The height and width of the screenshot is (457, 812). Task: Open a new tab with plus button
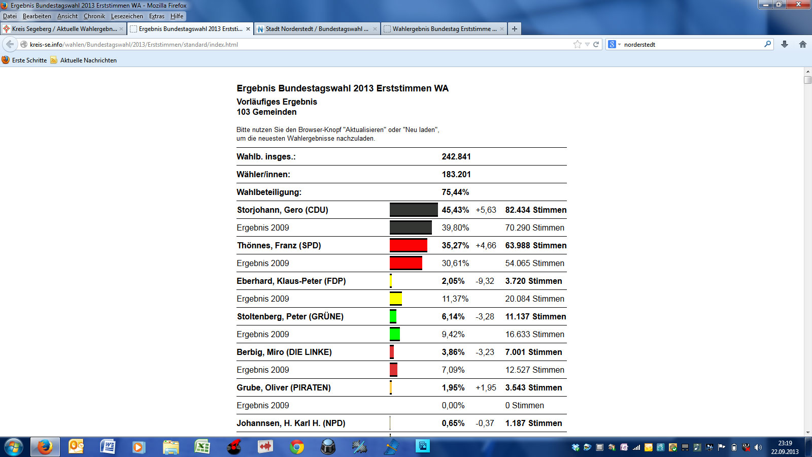point(515,29)
